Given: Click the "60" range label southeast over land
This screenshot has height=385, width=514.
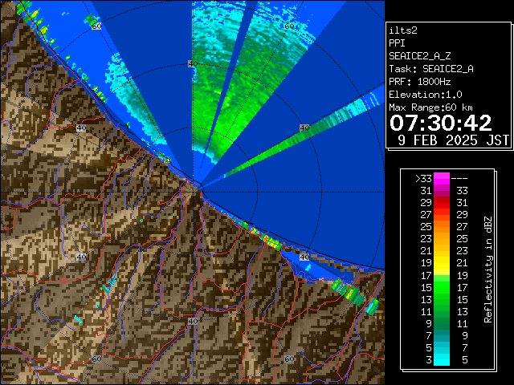Looking at the screenshot, I should [x=289, y=359].
